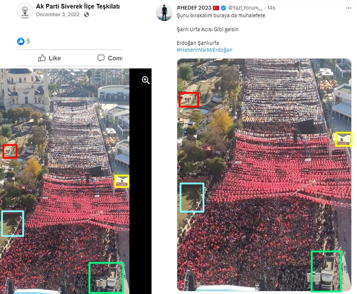Click the zoom magnifier icon on the photo
Image resolution: width=357 pixels, height=294 pixels.
(x=146, y=80)
